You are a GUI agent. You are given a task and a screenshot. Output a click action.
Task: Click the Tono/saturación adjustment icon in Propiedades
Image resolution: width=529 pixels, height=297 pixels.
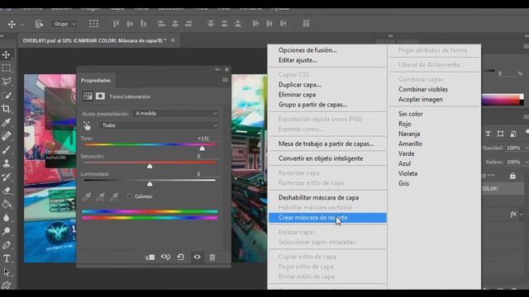(88, 97)
